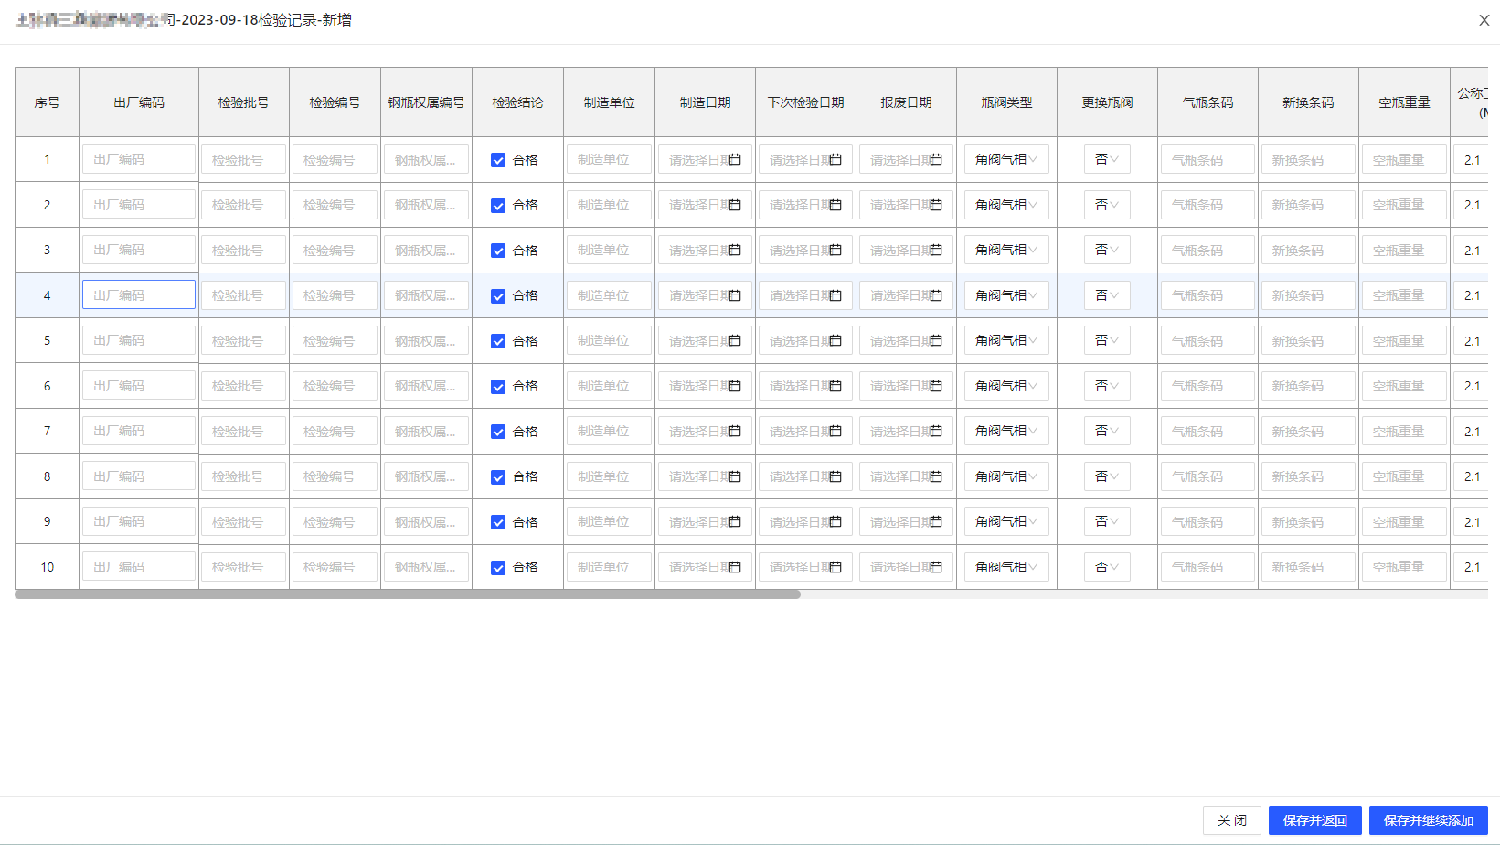The height and width of the screenshot is (845, 1500).
Task: Focus 检验批号 input in row 2
Action: (243, 205)
